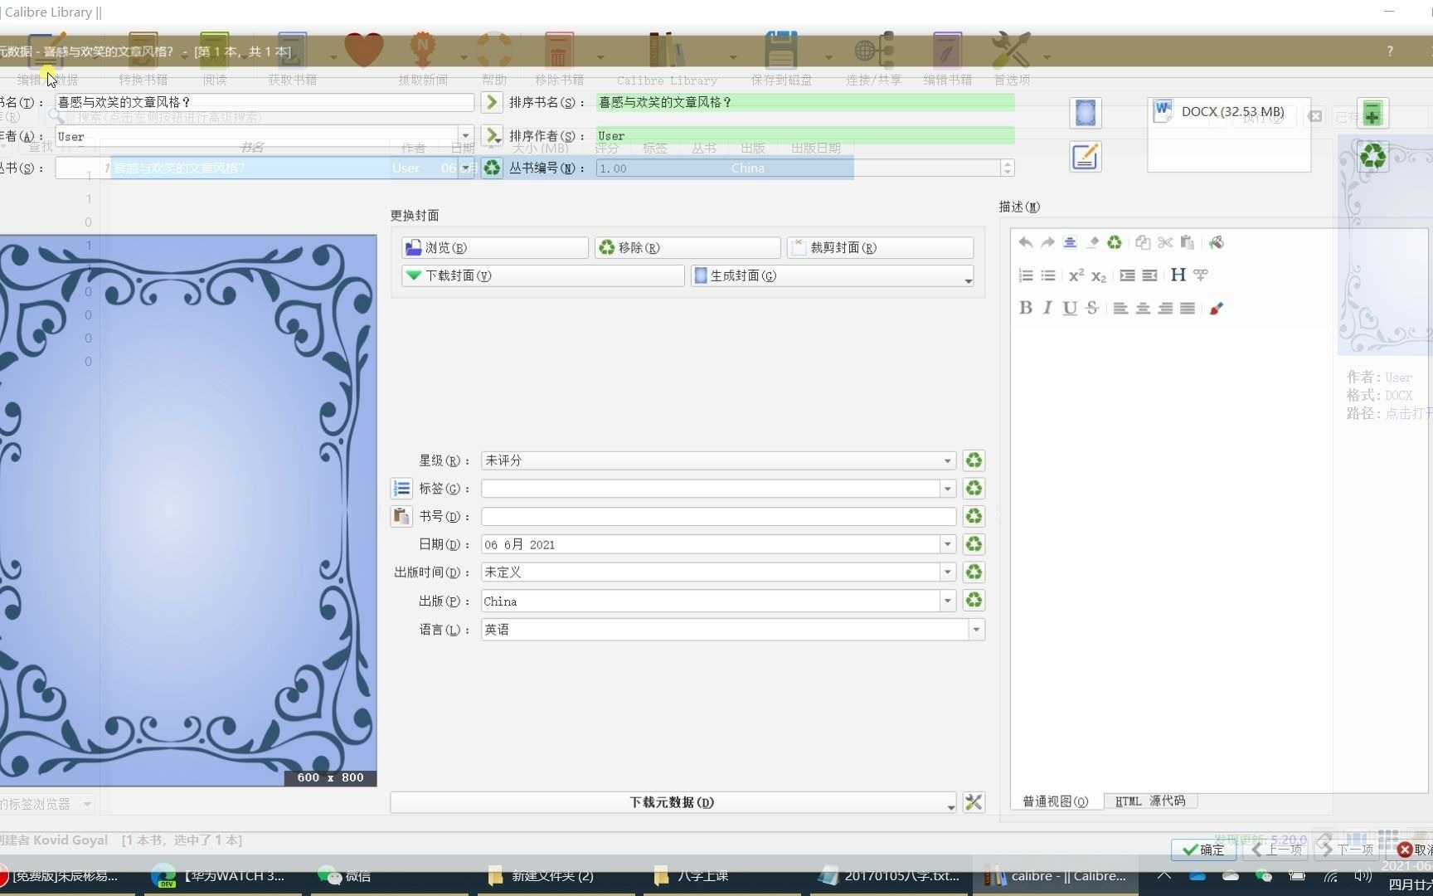Add a new format with plus book icon

point(1372,114)
